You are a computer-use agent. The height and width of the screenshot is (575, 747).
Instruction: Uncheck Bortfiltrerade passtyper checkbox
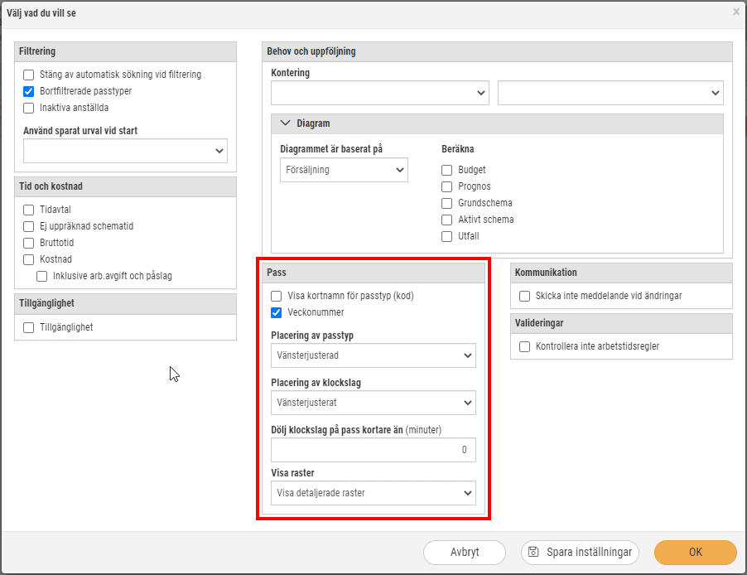[x=29, y=91]
